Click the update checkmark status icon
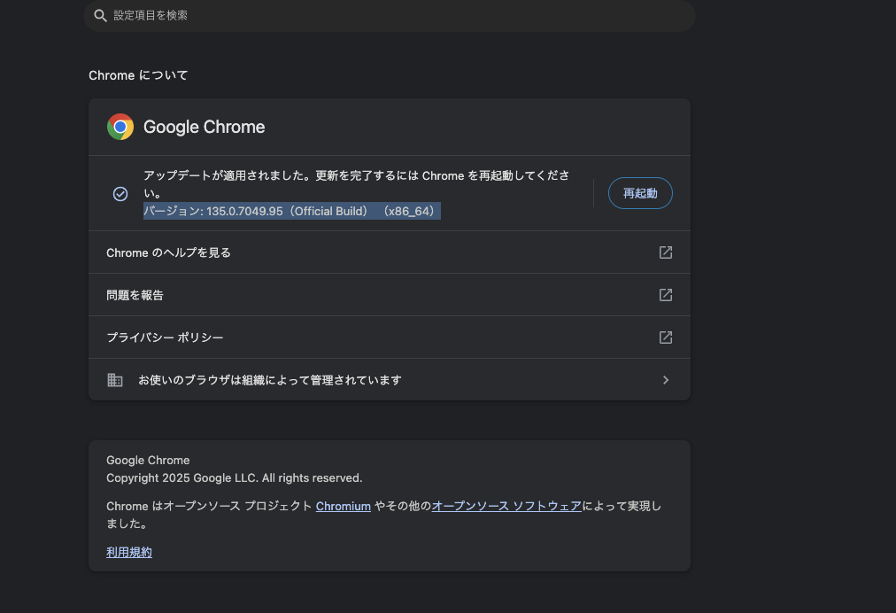 click(x=120, y=194)
